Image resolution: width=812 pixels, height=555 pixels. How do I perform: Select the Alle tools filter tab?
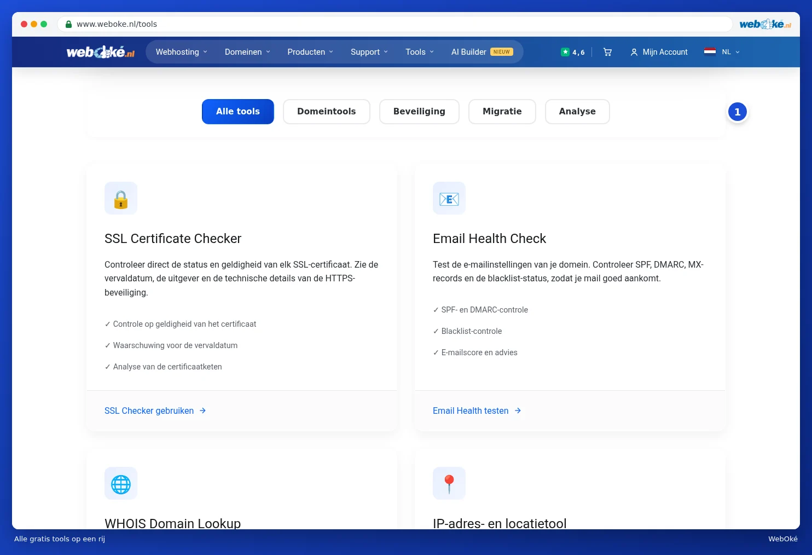(238, 112)
